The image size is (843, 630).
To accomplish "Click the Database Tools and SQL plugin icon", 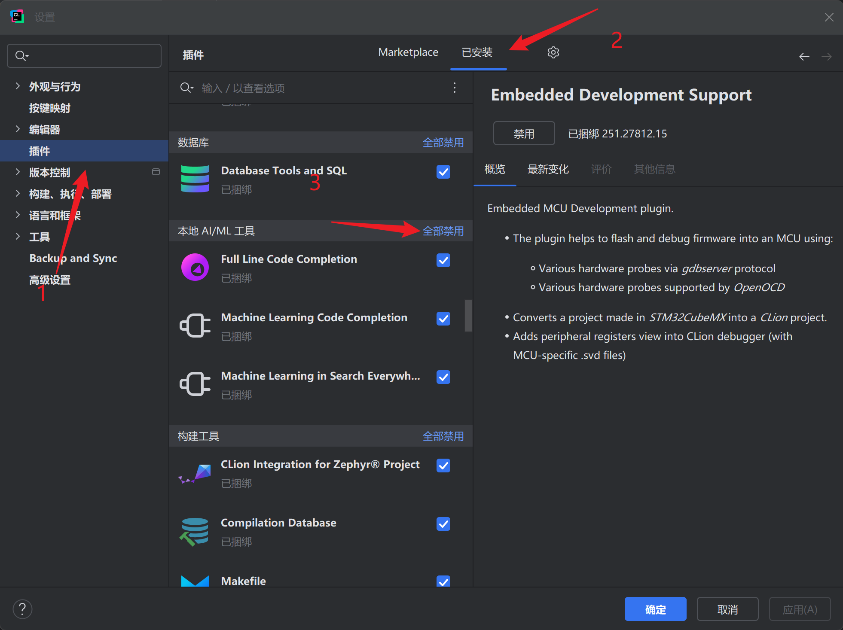I will [195, 179].
